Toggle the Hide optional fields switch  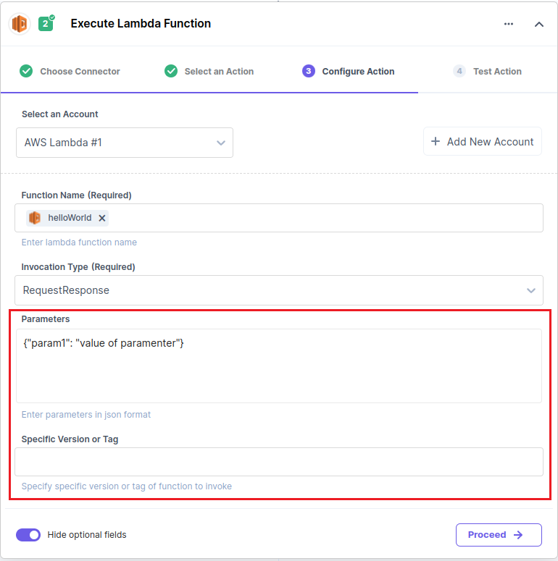coord(28,535)
